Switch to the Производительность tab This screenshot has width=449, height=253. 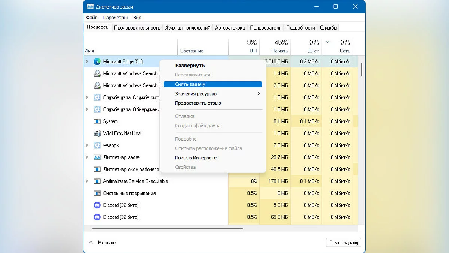137,28
